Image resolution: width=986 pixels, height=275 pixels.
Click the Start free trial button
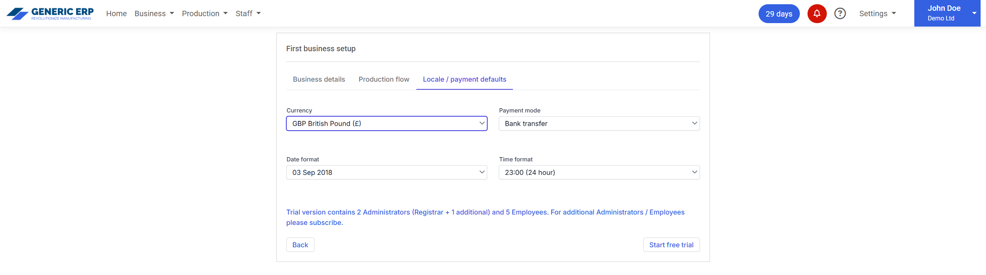pyautogui.click(x=671, y=245)
